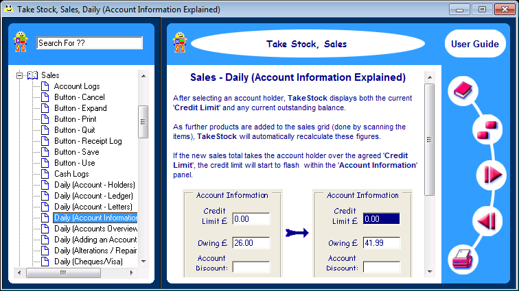This screenshot has width=519, height=291.
Task: Select Account Logs topic
Action: click(77, 86)
